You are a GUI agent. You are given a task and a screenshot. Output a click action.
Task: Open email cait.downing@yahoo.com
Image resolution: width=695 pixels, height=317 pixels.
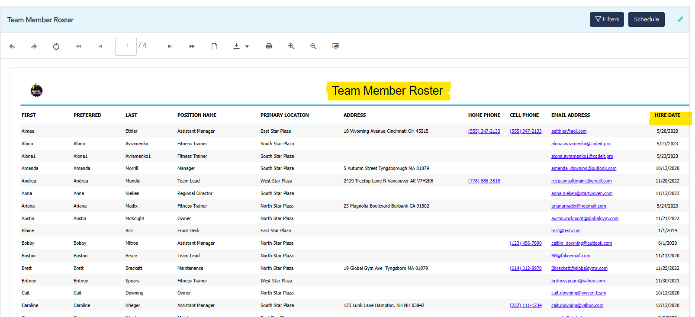coord(577,305)
